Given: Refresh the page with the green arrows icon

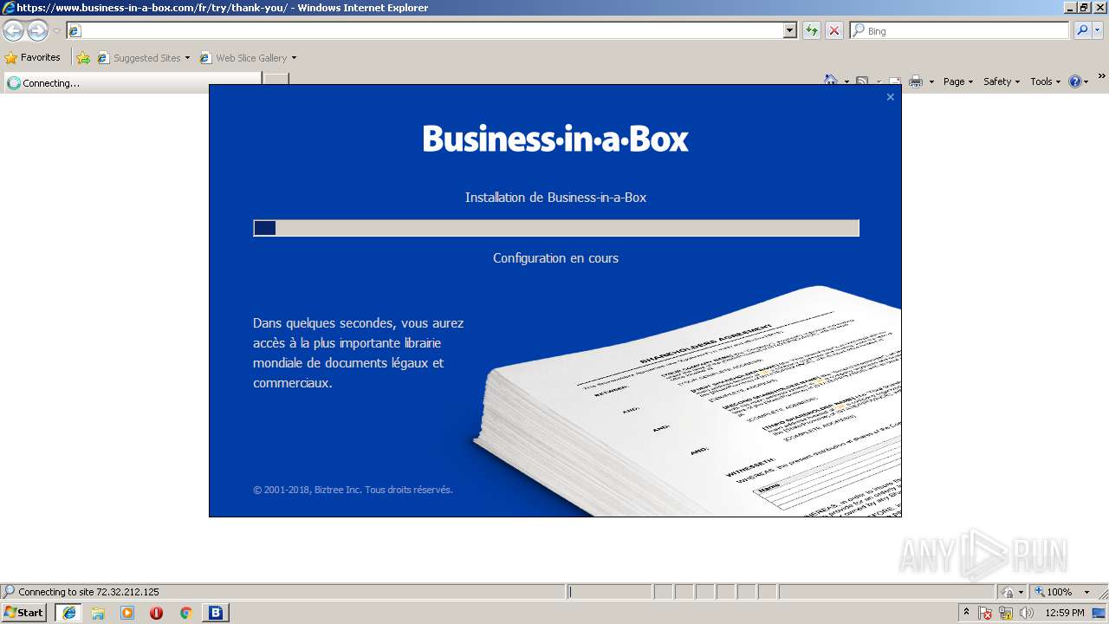Looking at the screenshot, I should coord(812,30).
